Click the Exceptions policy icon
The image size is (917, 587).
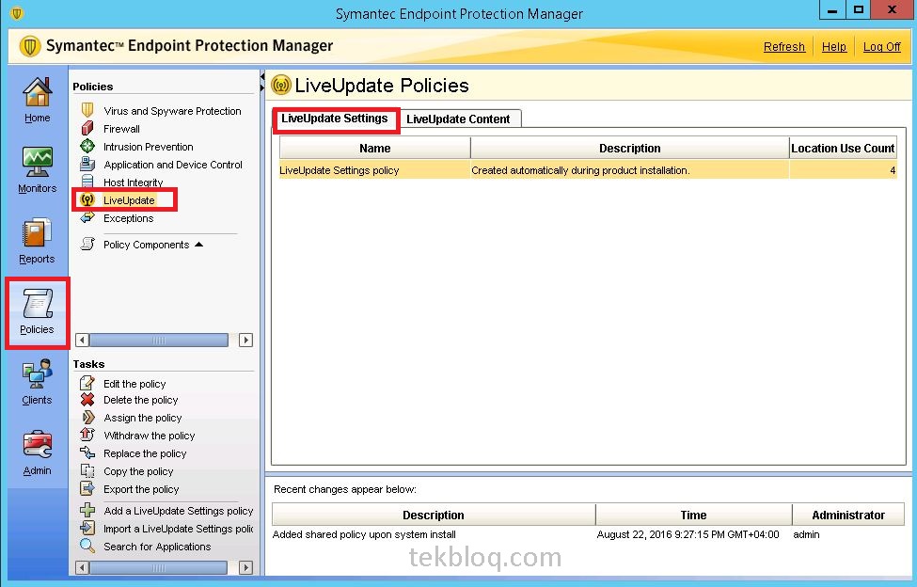(x=87, y=217)
